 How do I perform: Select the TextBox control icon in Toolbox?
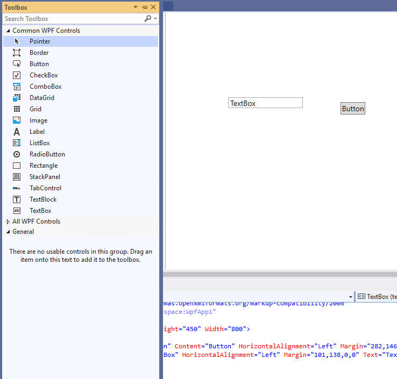click(x=17, y=211)
